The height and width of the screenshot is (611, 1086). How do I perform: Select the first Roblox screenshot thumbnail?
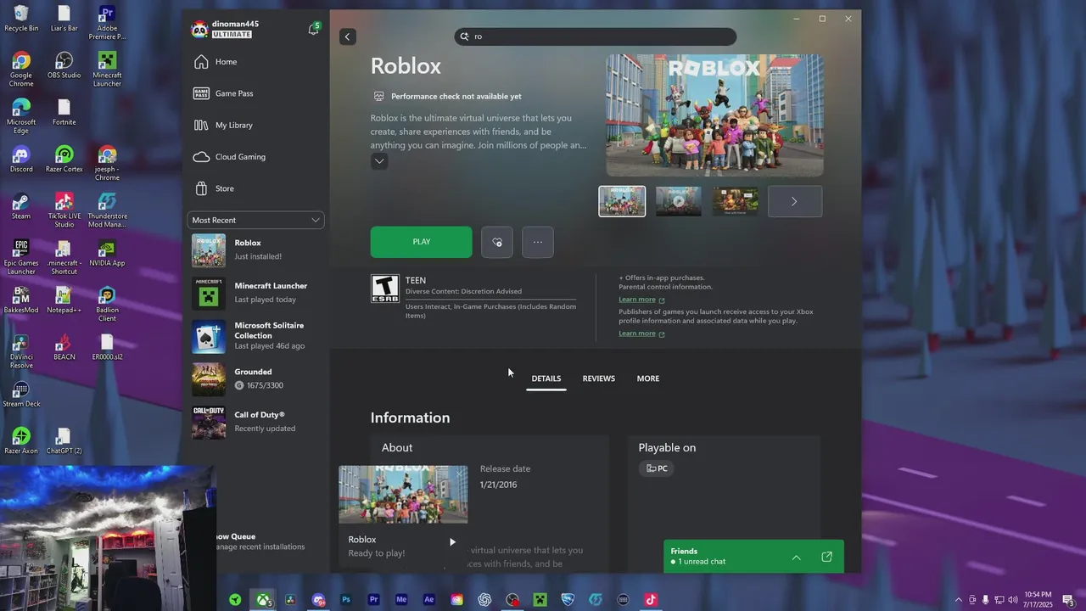pyautogui.click(x=622, y=201)
